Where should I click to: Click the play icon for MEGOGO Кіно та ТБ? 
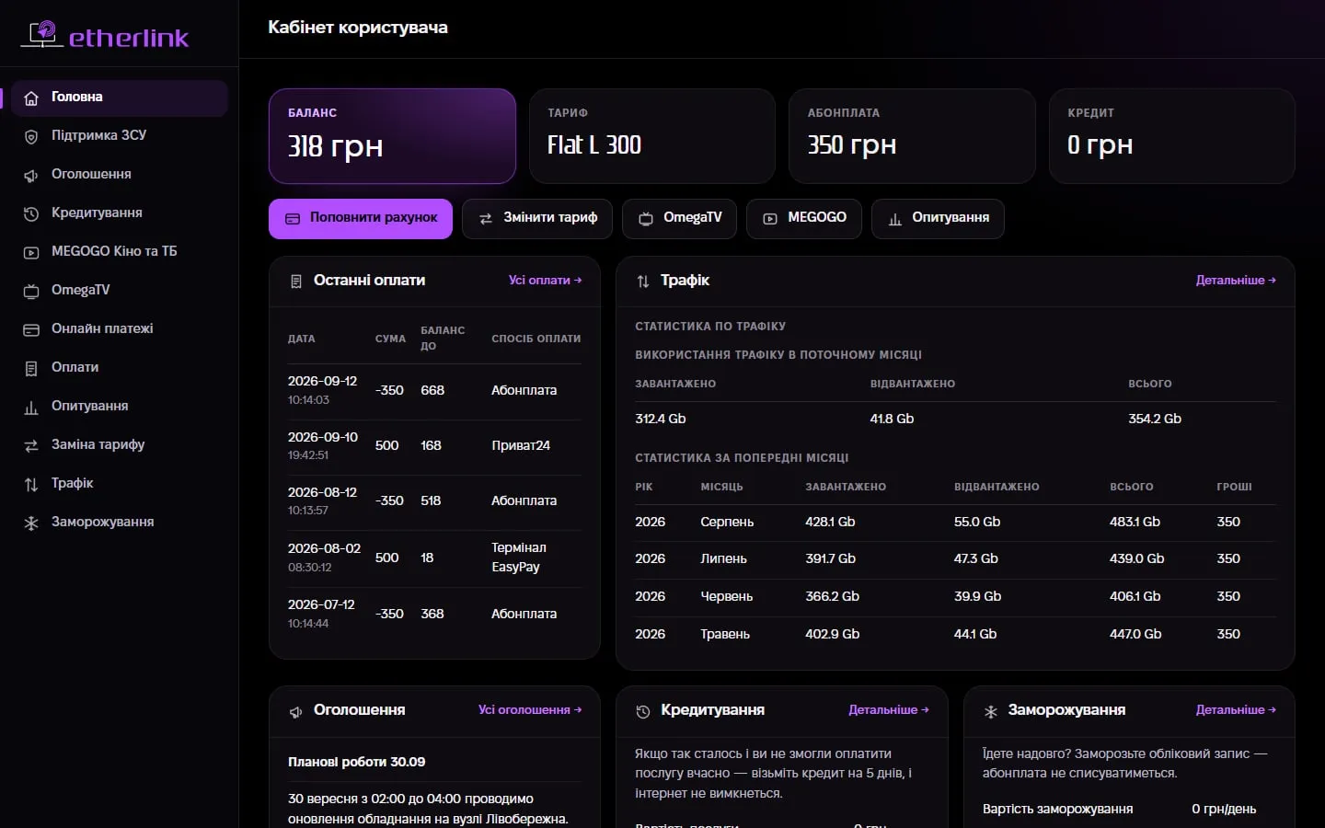pyautogui.click(x=31, y=253)
